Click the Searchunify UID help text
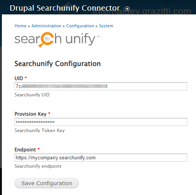The height and width of the screenshot is (195, 196). point(32,95)
